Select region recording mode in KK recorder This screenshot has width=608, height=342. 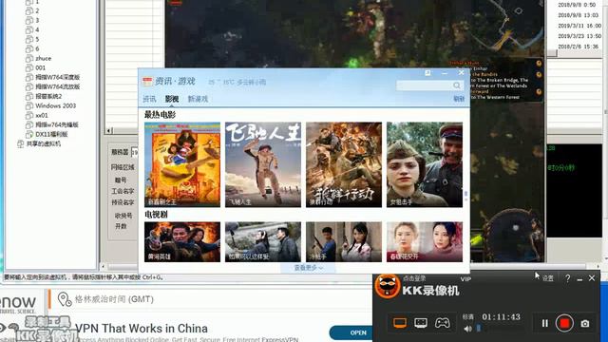coord(421,323)
